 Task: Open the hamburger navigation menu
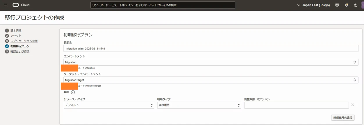(6, 5)
